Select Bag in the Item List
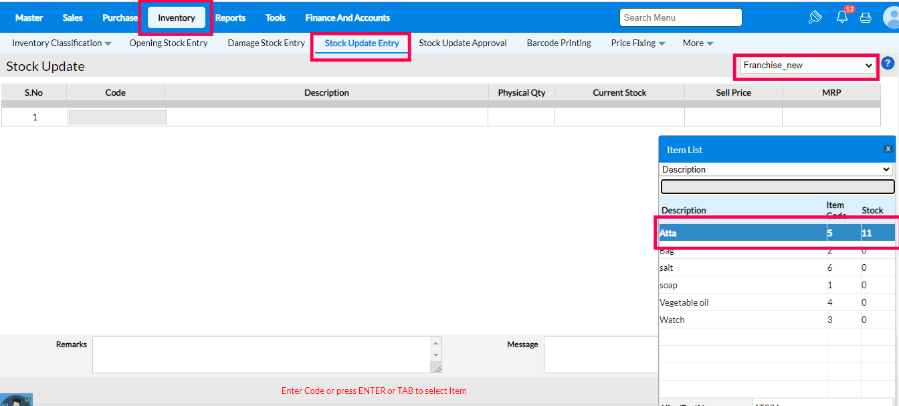899x406 pixels. click(777, 251)
